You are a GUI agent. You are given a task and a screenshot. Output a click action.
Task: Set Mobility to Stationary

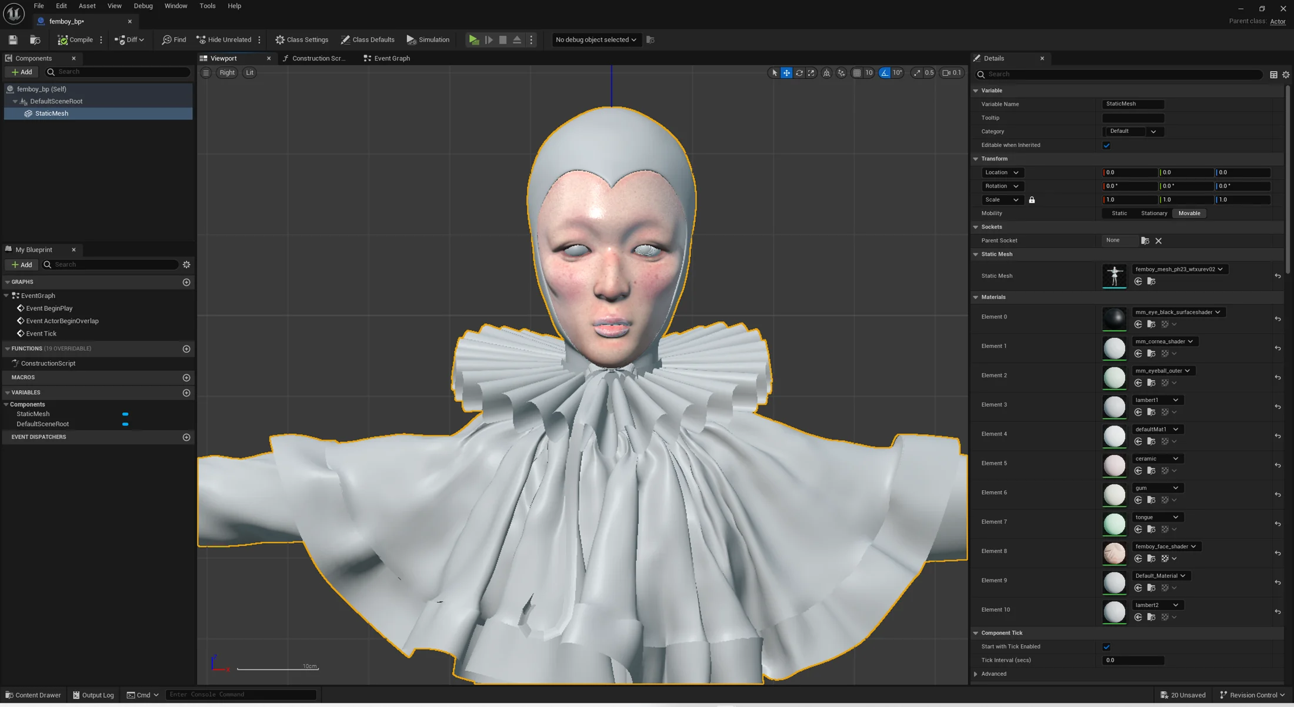pos(1154,213)
